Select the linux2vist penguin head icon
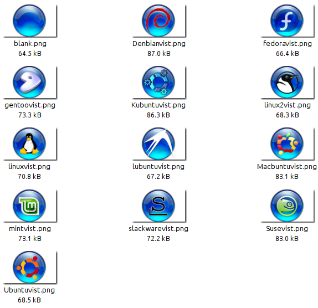This screenshot has height=308, width=318. point(287,82)
